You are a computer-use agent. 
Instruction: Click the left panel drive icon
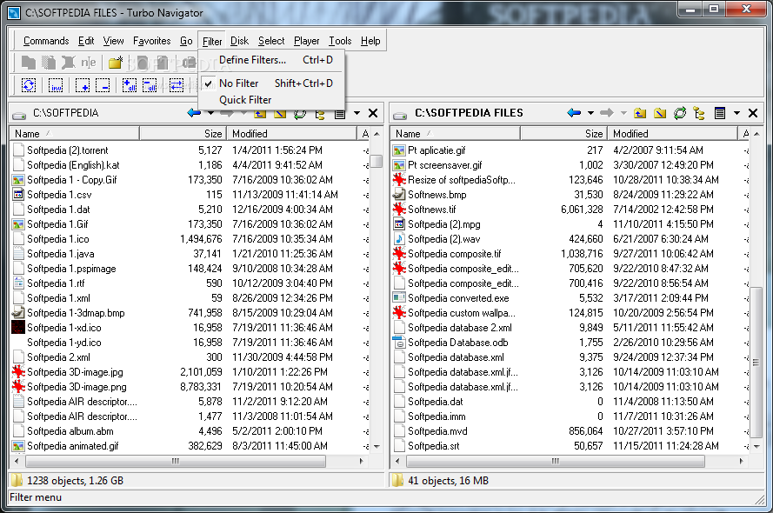tap(19, 115)
